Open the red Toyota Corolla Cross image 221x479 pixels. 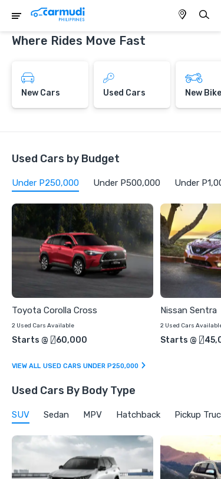pyautogui.click(x=83, y=251)
